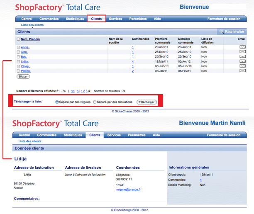Click the email envelope icon for Olivier

(x=242, y=66)
